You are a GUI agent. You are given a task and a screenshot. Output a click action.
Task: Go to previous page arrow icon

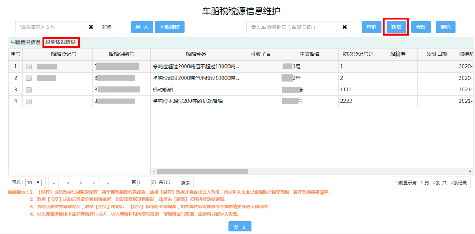coord(68,183)
